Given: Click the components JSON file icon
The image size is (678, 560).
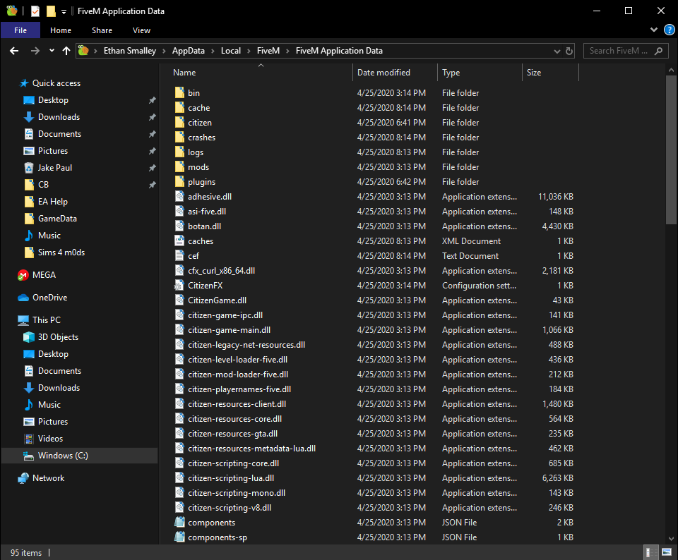Looking at the screenshot, I should tap(179, 523).
